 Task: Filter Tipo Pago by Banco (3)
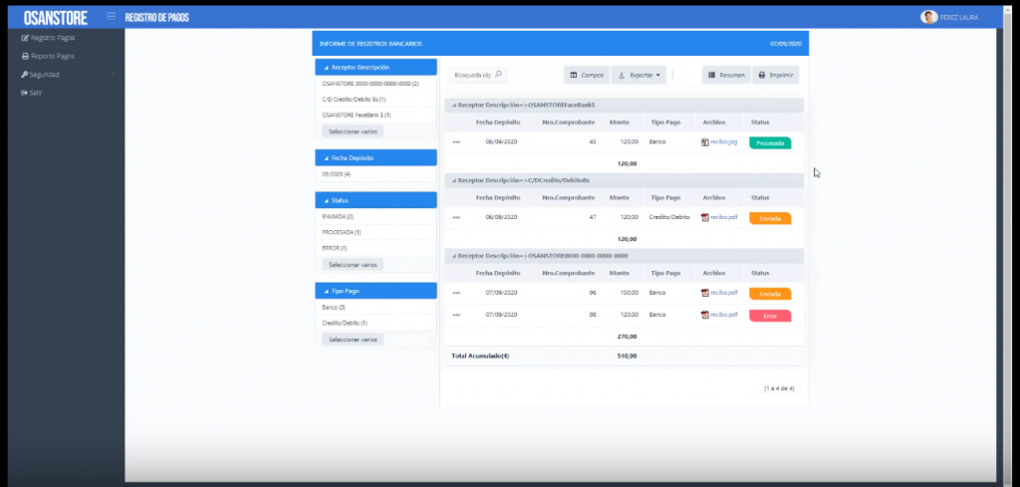(334, 307)
